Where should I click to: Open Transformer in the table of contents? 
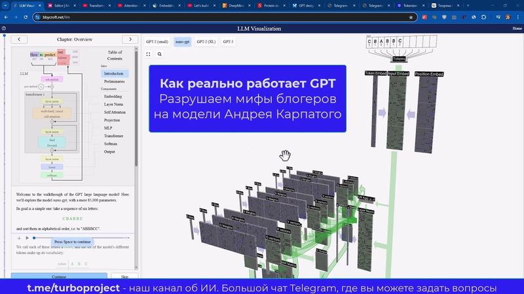tap(113, 136)
